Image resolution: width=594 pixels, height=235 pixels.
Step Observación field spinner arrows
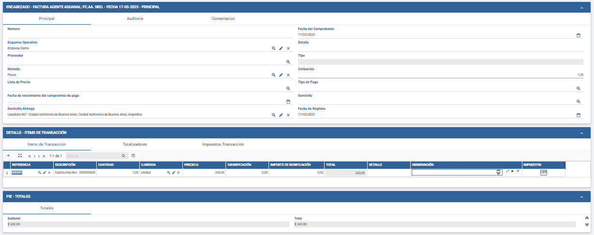[x=499, y=173]
